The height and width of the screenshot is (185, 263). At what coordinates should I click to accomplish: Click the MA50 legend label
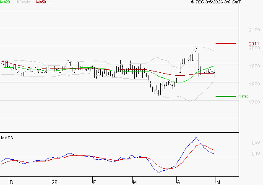(41, 2)
